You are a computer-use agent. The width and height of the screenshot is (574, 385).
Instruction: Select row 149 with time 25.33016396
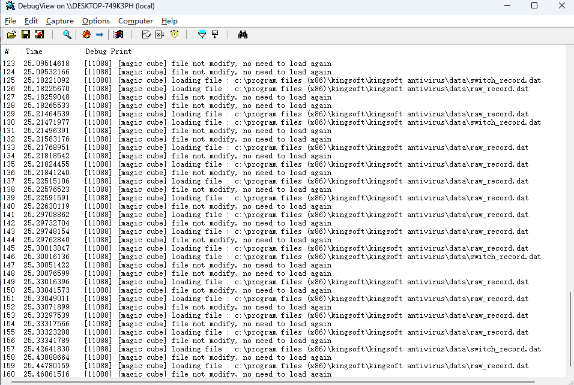click(x=284, y=282)
